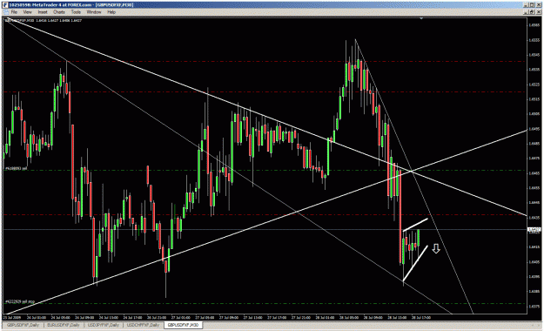544x331 pixels.
Task: Switch to the EURUSDFXF,Daily chart tab
Action: click(x=64, y=326)
